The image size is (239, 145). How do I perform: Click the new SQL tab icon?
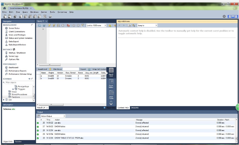coord(5,16)
